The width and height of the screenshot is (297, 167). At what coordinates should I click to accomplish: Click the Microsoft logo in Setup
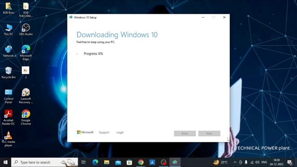[85, 132]
